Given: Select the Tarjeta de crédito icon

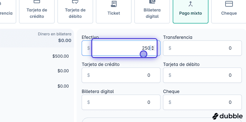Looking at the screenshot, I should tap(37, 2).
